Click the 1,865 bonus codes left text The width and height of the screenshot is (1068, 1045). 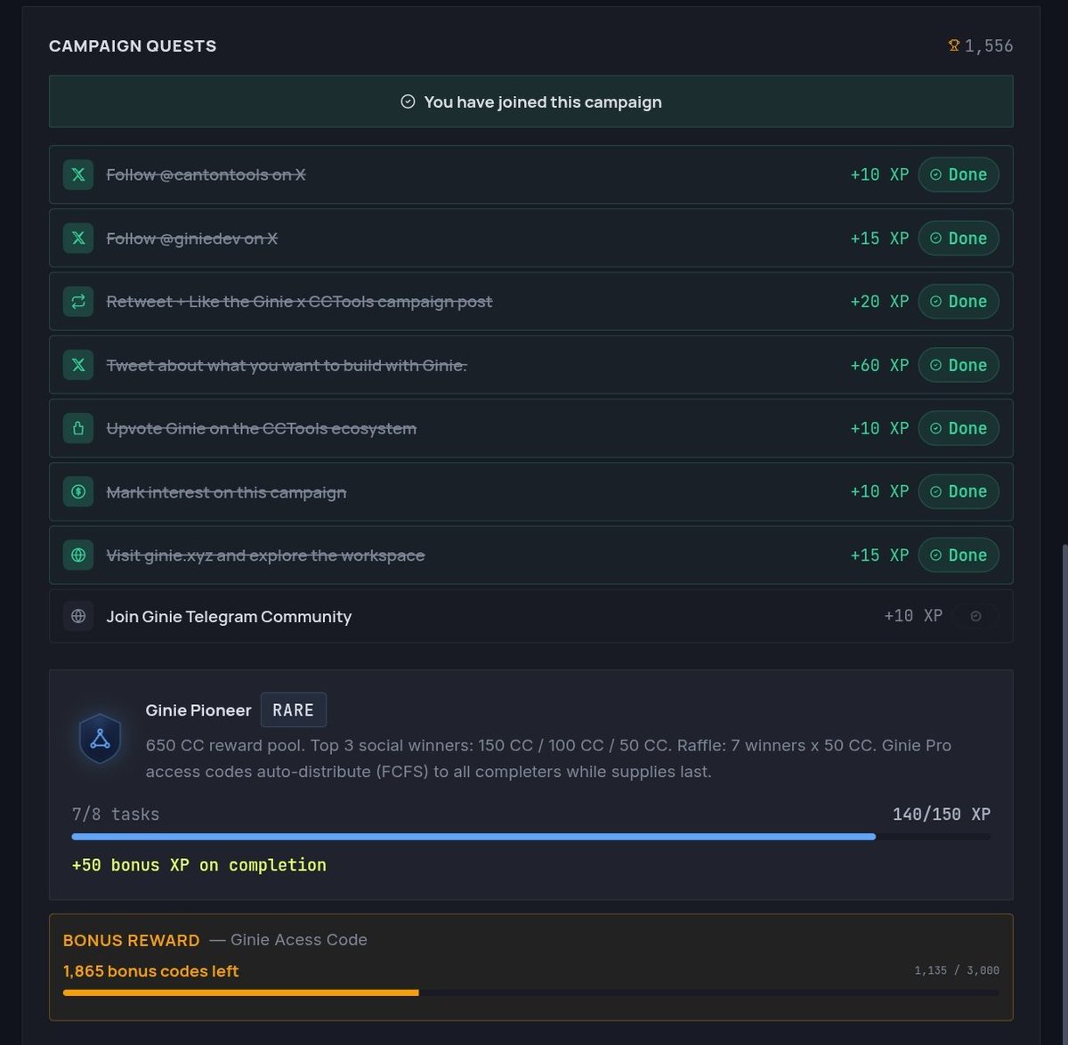(151, 971)
